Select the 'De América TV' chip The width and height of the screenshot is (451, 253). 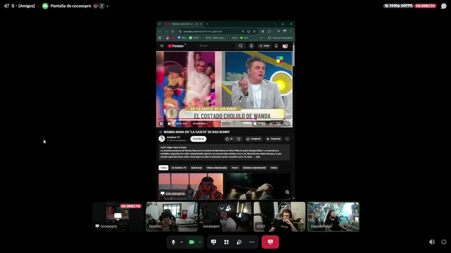click(x=179, y=168)
